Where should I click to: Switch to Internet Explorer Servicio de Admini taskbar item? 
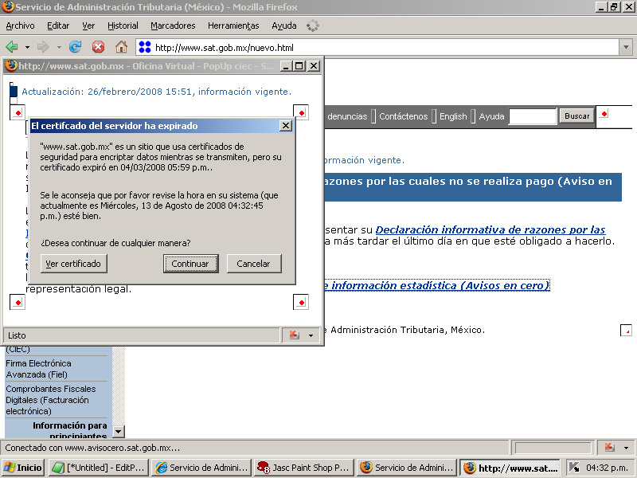pos(201,468)
